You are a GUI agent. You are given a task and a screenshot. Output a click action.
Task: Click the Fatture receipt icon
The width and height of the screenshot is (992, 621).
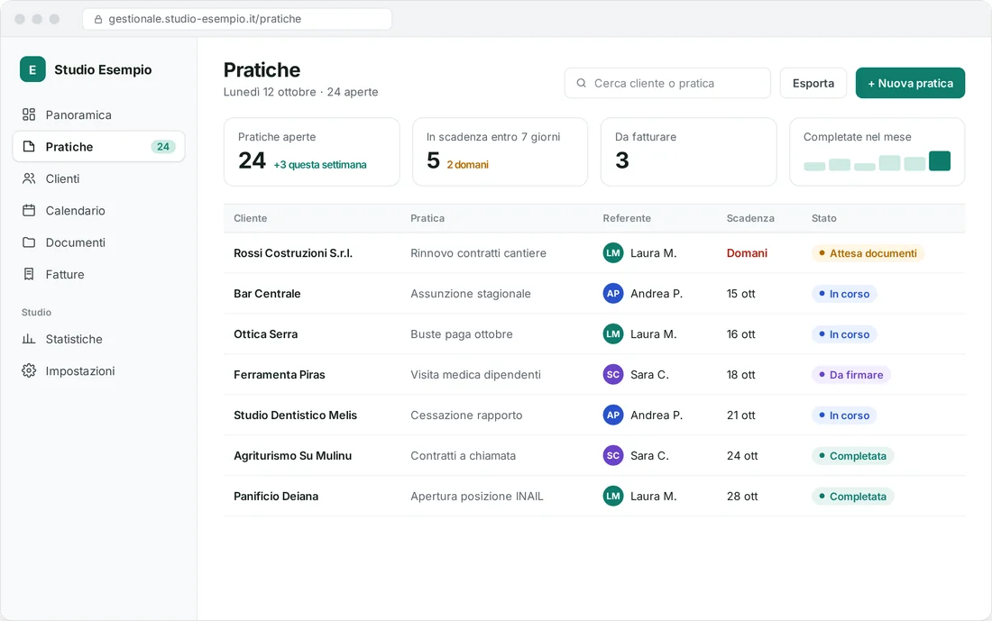[x=29, y=275]
